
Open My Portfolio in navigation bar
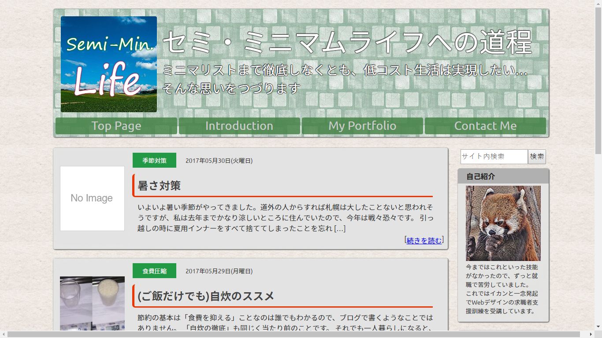(x=362, y=126)
